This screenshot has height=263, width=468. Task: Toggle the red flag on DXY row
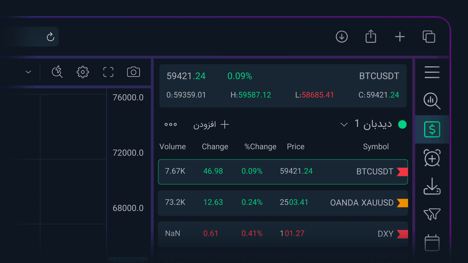point(402,234)
